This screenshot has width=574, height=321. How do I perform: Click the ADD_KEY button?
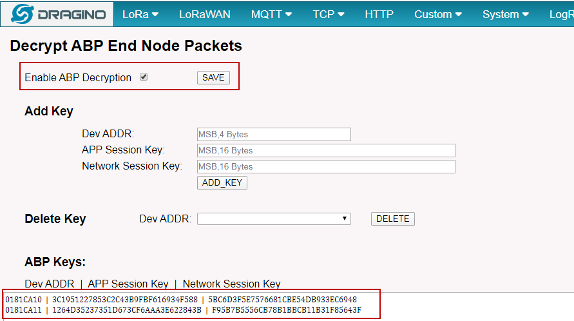[x=222, y=182]
